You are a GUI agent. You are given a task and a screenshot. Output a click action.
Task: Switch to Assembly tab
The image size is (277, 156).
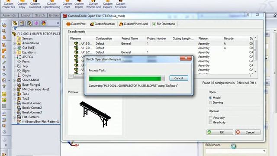coord(10,16)
